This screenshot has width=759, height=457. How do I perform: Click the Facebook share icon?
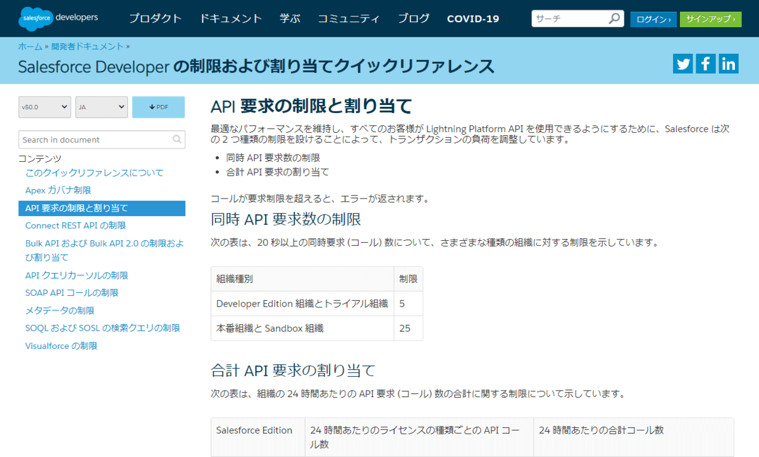705,63
